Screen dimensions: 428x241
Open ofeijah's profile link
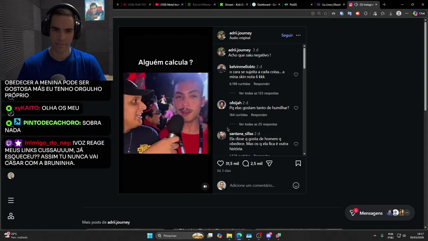click(235, 103)
